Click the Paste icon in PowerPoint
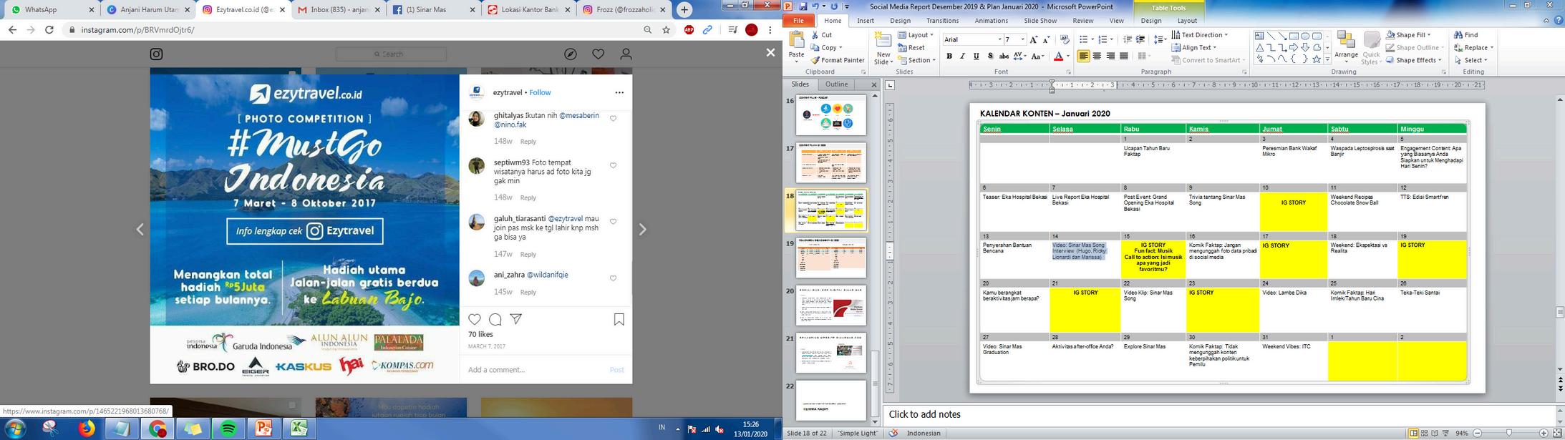The image size is (1565, 440). pos(796,40)
